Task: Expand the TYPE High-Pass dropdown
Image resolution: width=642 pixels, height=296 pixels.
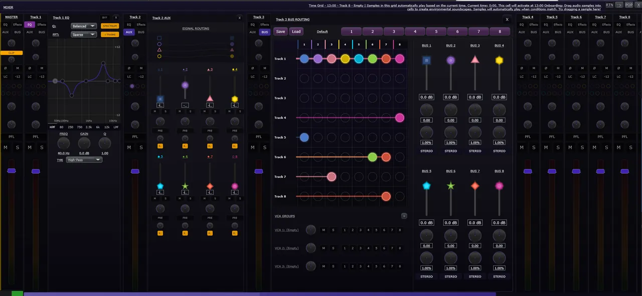Action: tap(84, 160)
